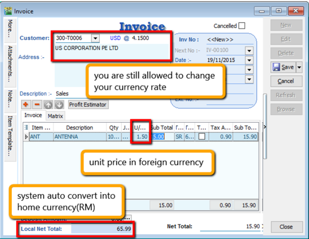Click the red minus remove-row icon

click(37, 105)
